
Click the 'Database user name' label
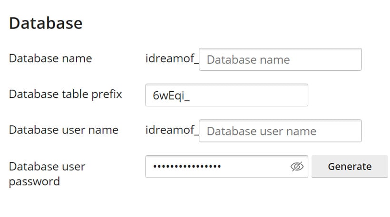coord(64,130)
